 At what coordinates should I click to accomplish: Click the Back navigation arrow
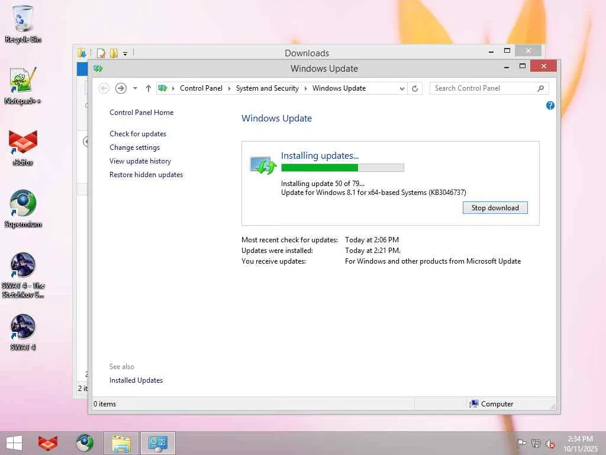104,89
